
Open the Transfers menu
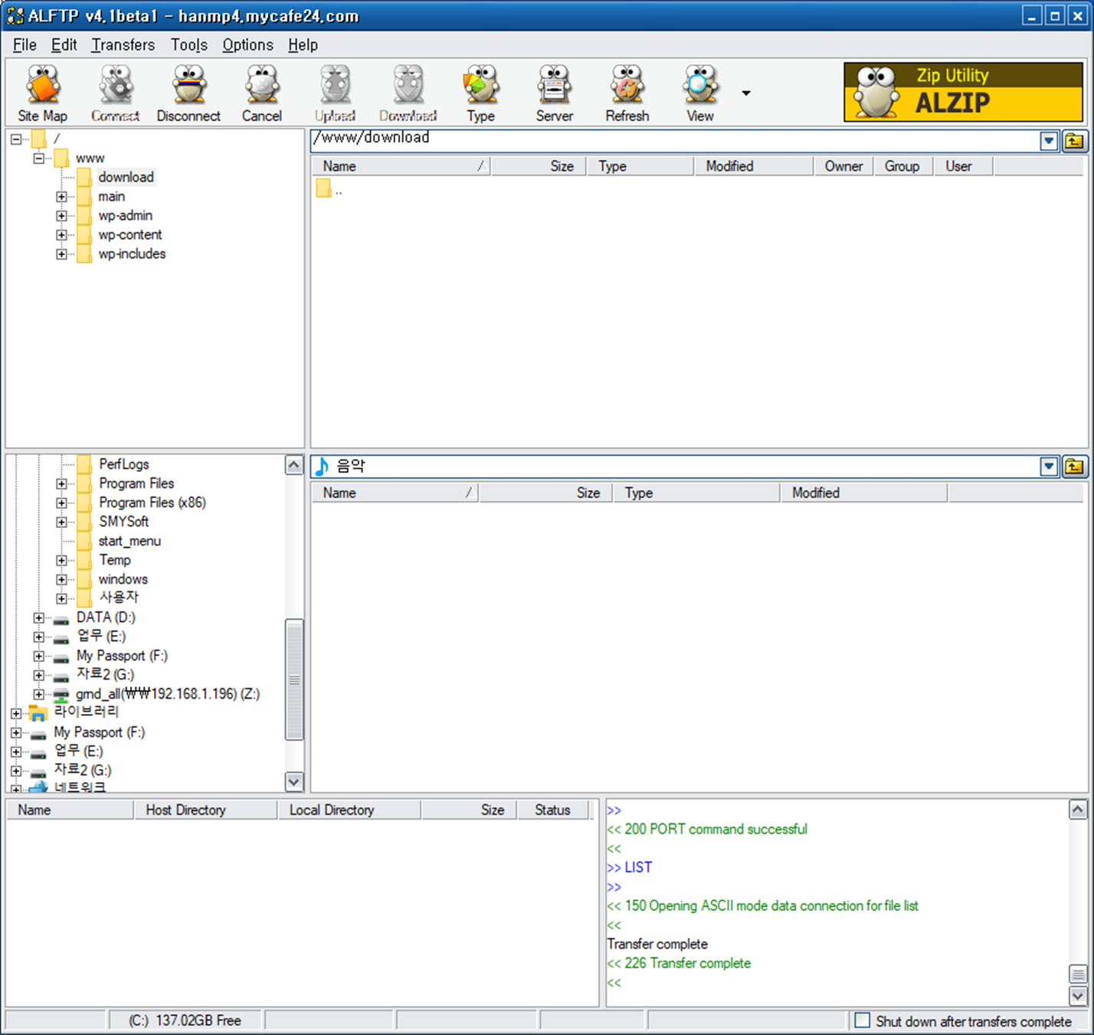123,44
